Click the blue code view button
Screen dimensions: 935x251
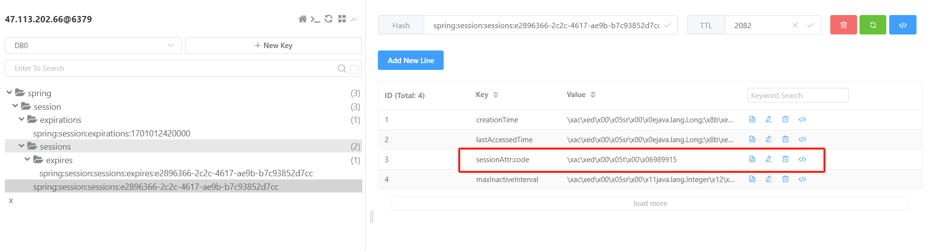click(x=902, y=25)
